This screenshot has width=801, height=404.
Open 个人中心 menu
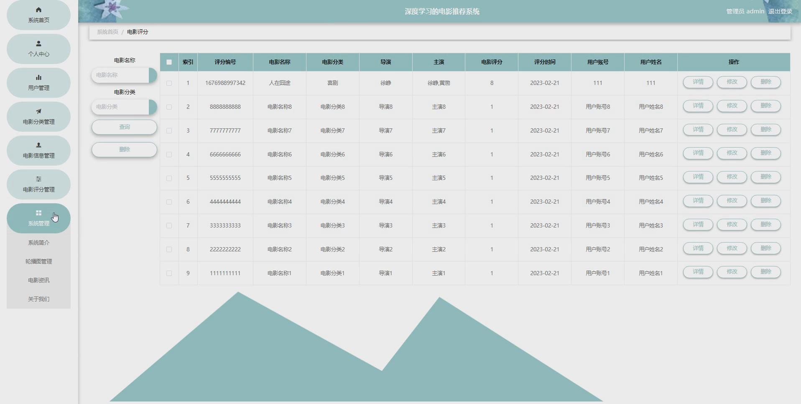tap(38, 49)
